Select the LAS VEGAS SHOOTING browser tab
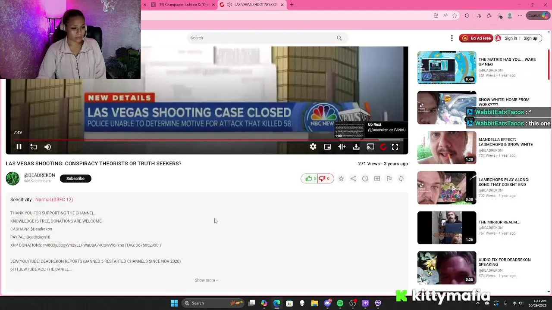The width and height of the screenshot is (552, 310). (252, 5)
